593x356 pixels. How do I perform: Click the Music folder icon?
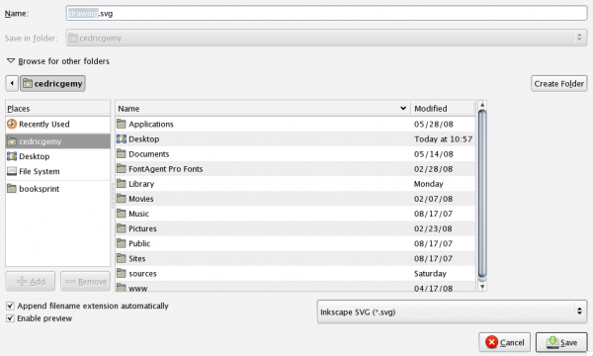pos(121,214)
